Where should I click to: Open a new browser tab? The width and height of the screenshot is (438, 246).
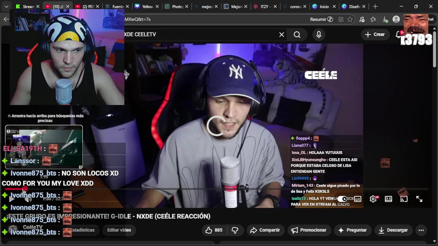375,6
